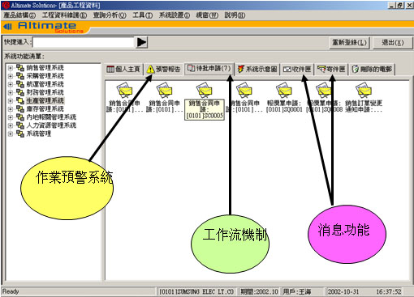Screen dimensions: 414x297
Task: Click the Altimate back arrow logo icon
Action: (x=7, y=27)
